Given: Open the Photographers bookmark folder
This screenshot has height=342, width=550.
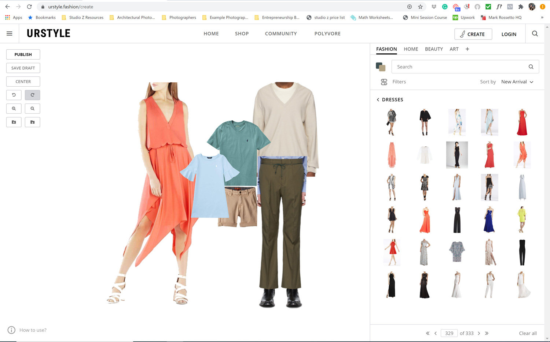Looking at the screenshot, I should pos(179,17).
